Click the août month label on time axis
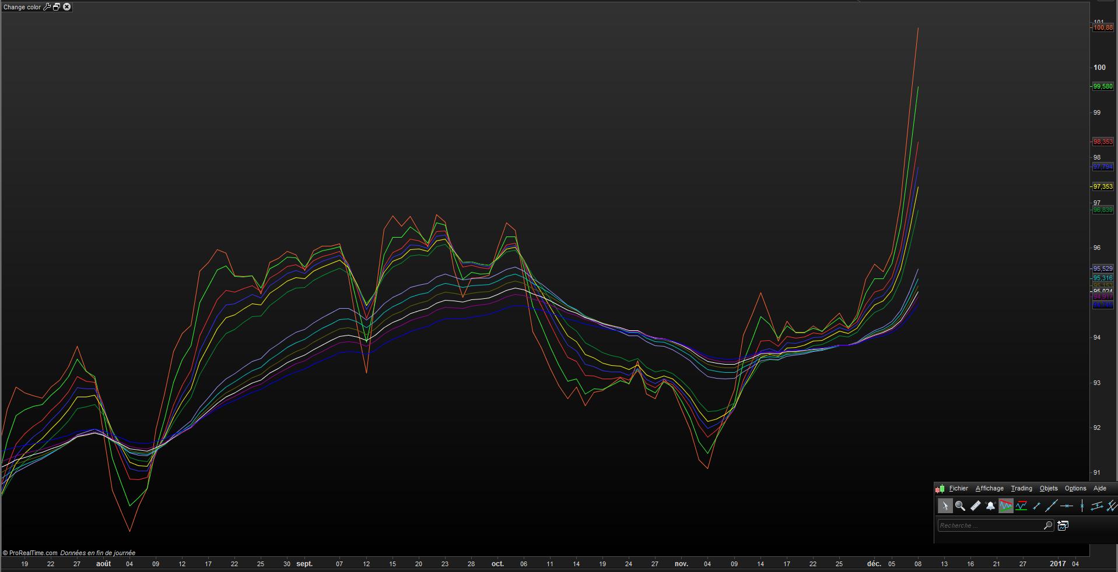Screen dimensions: 1118x572 (103, 564)
